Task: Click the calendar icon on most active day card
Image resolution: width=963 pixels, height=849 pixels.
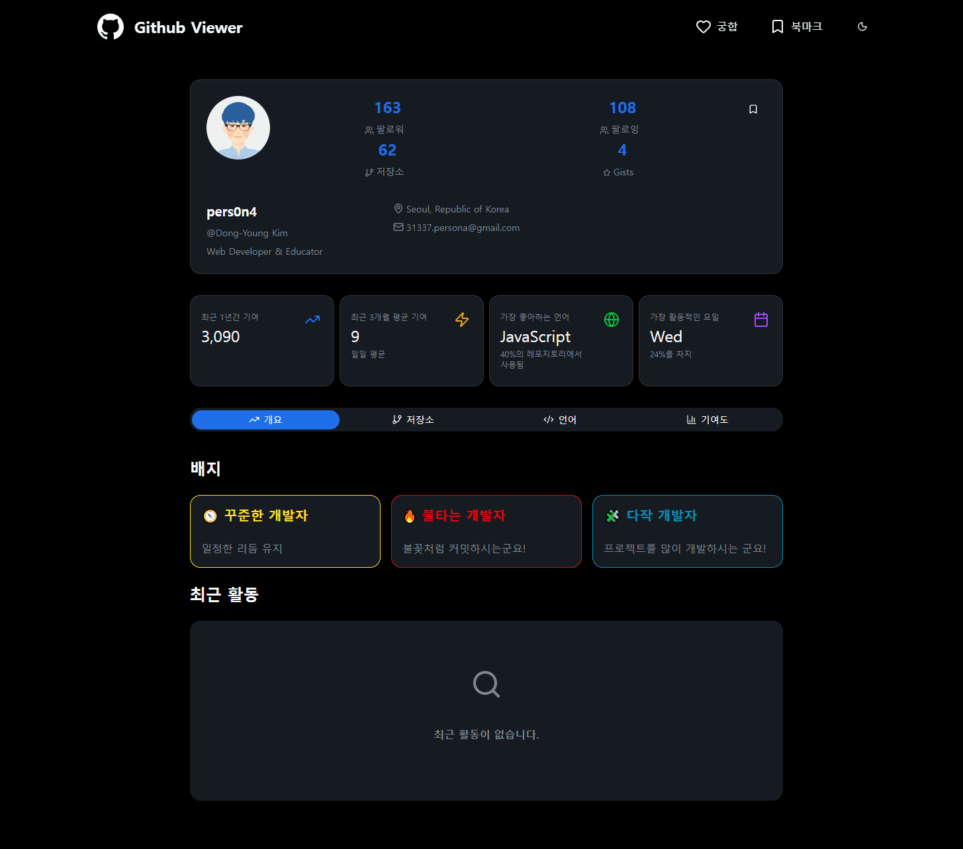Action: tap(760, 320)
